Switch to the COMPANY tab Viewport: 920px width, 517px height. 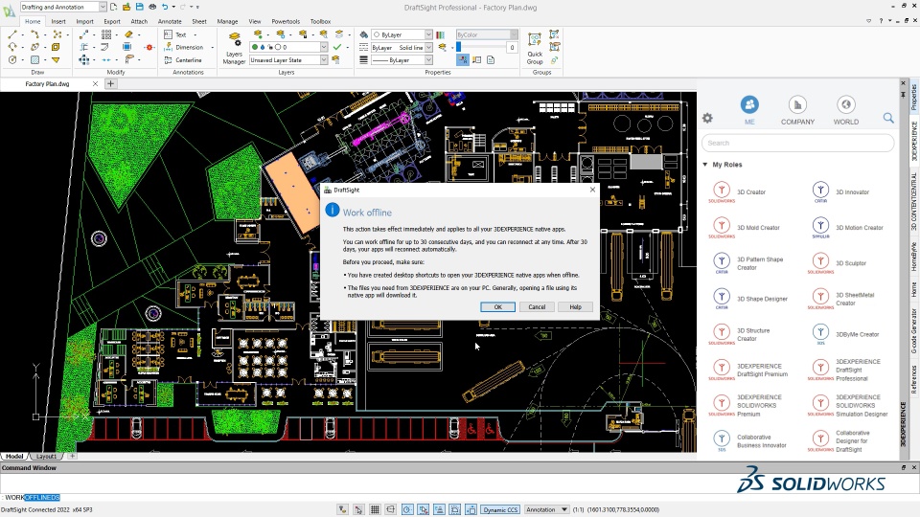pos(797,110)
